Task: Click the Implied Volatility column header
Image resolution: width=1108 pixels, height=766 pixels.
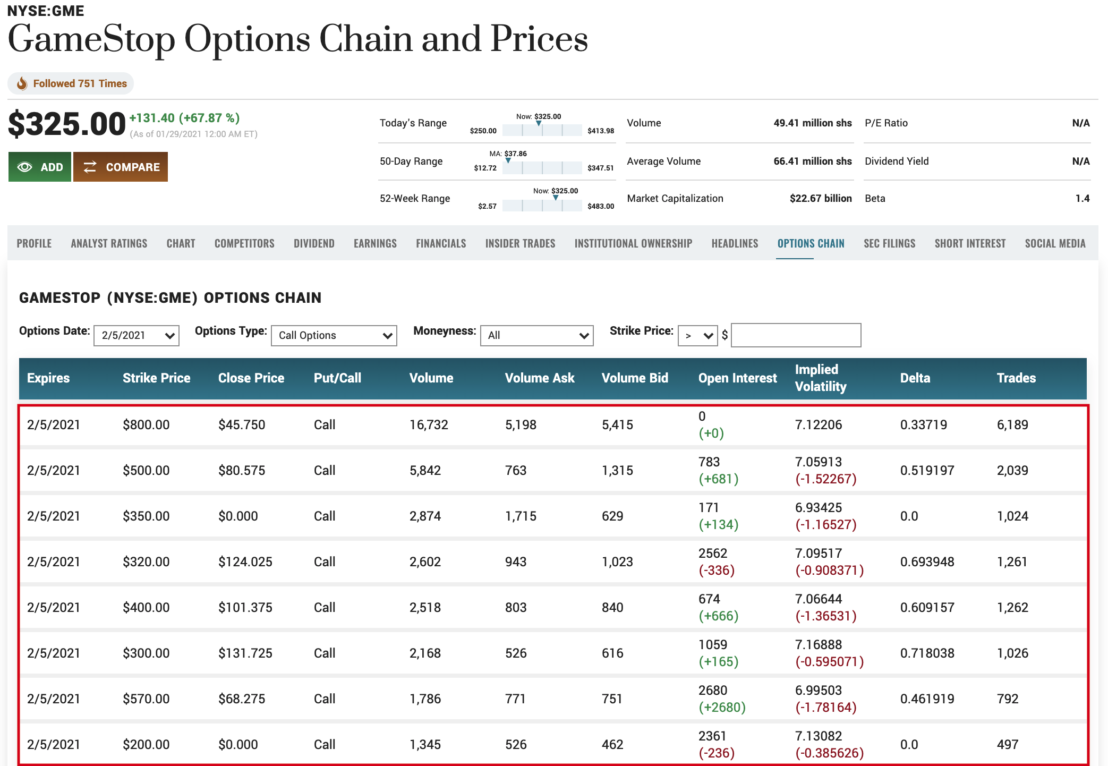Action: click(x=821, y=378)
